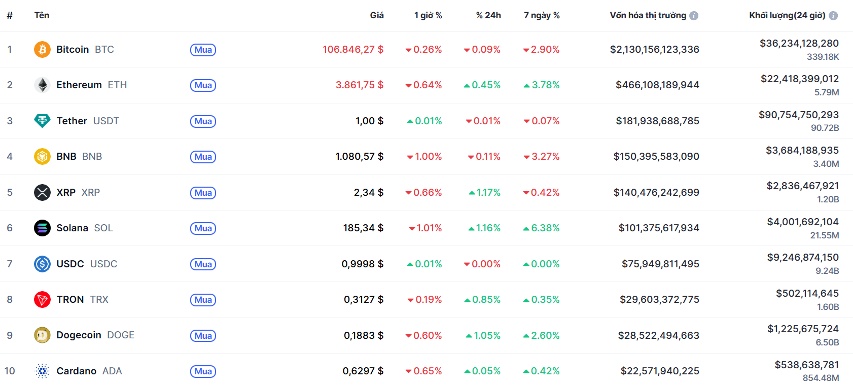Open the Tether USDT name link

click(x=88, y=121)
